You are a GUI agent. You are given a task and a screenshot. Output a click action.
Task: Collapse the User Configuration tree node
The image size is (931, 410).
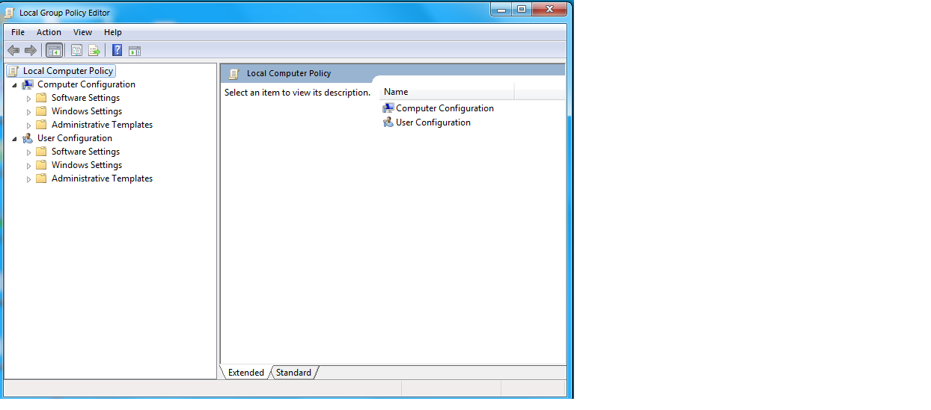(x=14, y=139)
